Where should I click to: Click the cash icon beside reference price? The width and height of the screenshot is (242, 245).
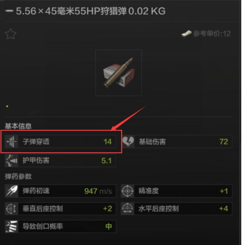[x=186, y=34]
